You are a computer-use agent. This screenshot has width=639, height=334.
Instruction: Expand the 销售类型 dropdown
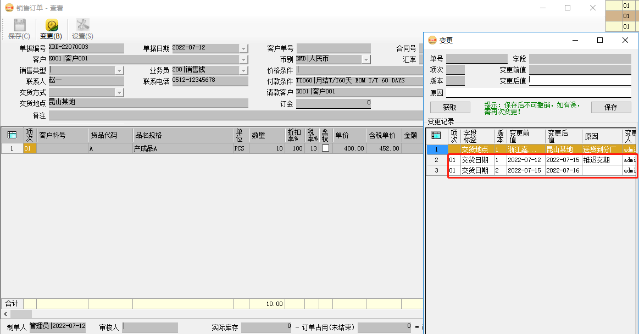(x=119, y=70)
